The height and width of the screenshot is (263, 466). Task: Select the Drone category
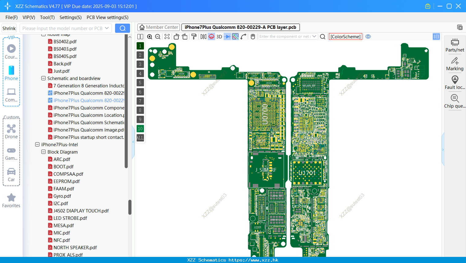click(x=11, y=131)
